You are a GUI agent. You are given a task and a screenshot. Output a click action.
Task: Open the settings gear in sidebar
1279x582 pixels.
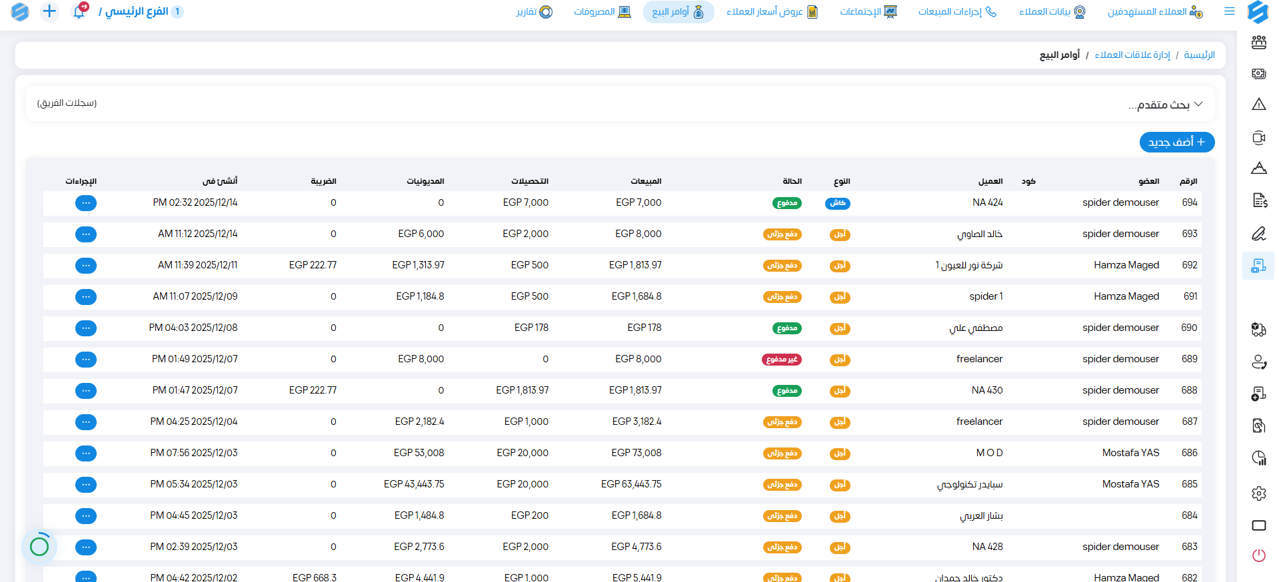tap(1258, 493)
